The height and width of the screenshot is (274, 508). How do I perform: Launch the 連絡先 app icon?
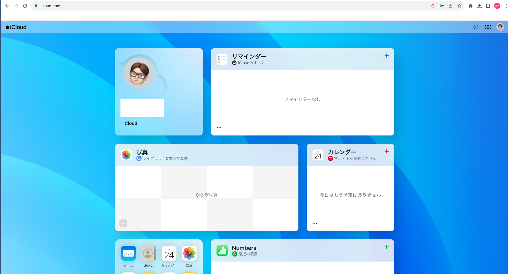click(149, 253)
